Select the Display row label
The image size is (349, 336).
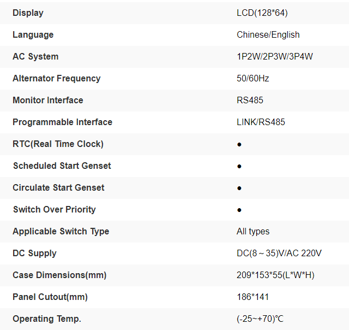tap(28, 13)
